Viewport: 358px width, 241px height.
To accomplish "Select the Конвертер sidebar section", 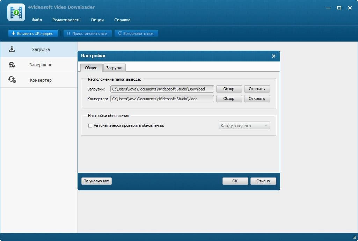I will pyautogui.click(x=39, y=80).
